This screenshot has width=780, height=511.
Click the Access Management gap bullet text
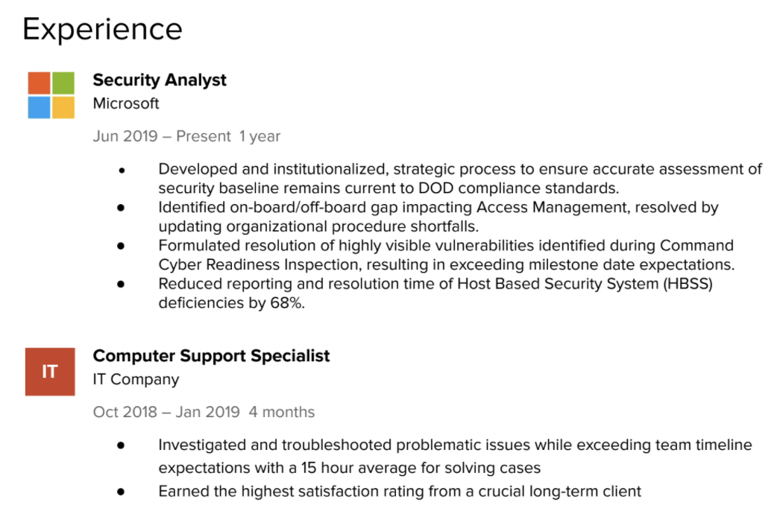tap(438, 217)
